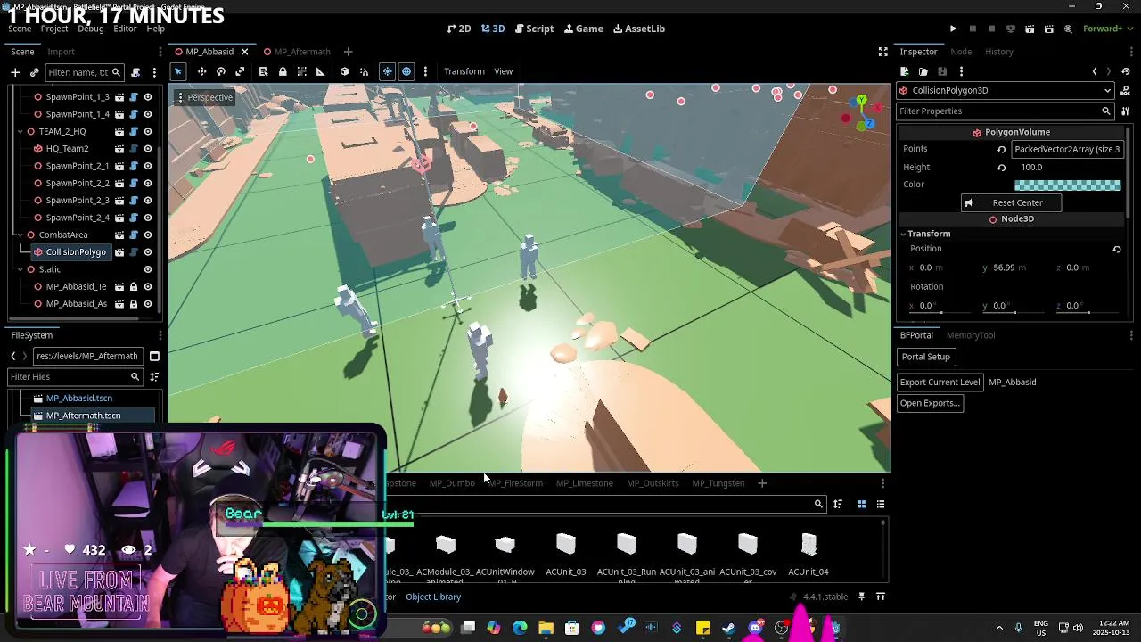Screen dimensions: 1141x642
Task: Click the Open Exports button
Action: tap(930, 403)
